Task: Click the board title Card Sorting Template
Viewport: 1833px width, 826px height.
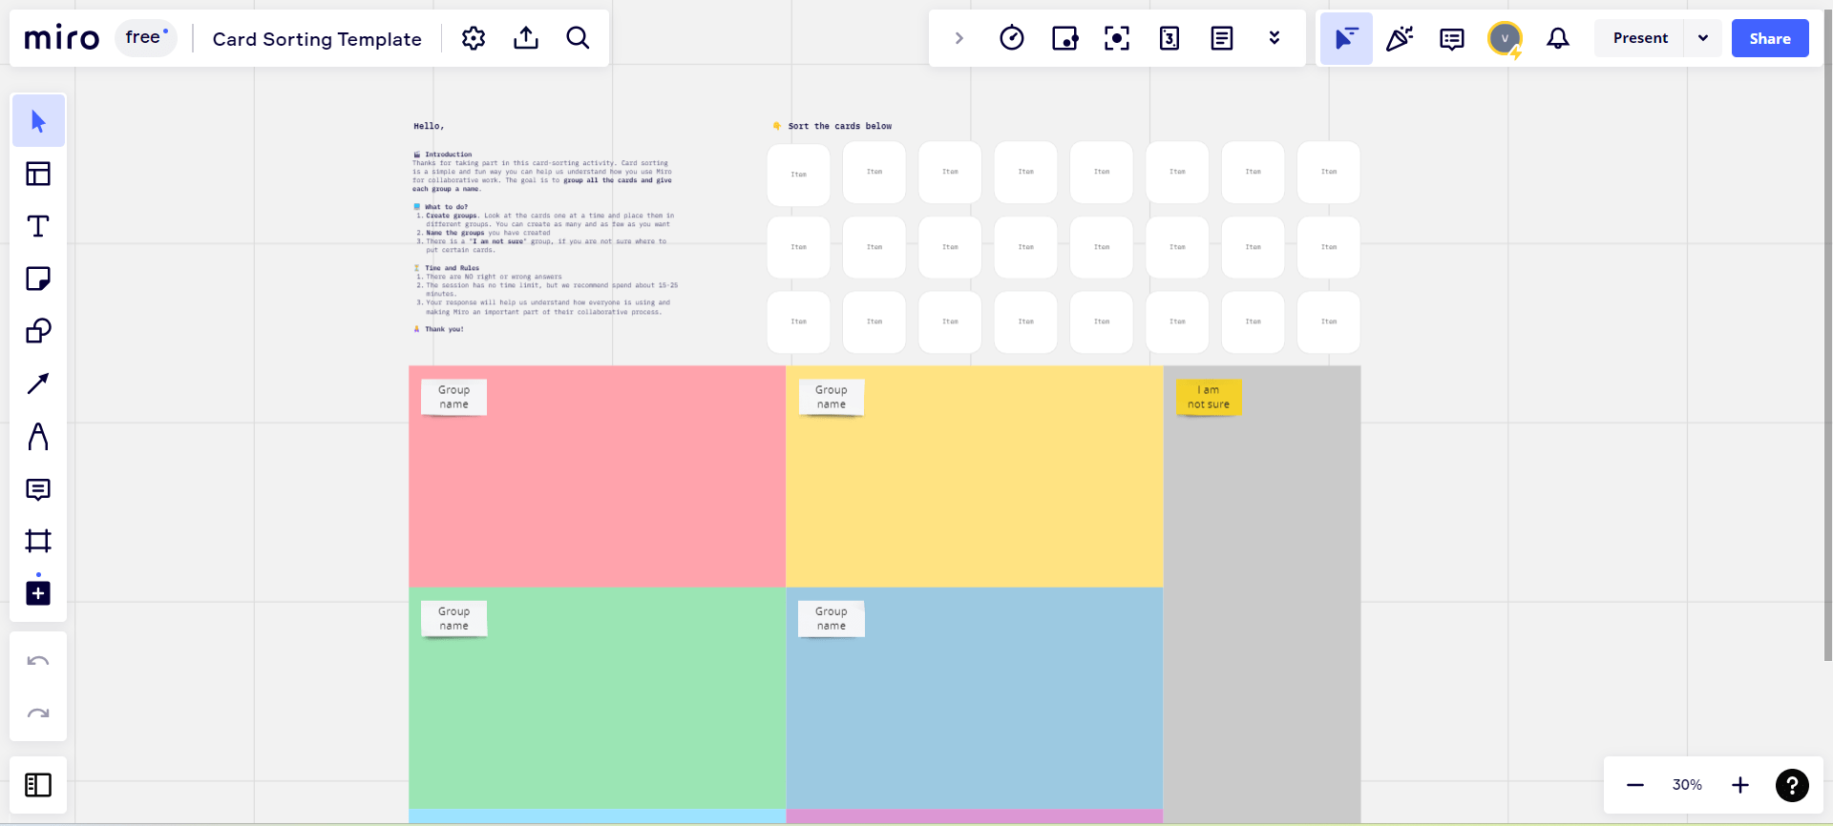Action: tap(317, 39)
